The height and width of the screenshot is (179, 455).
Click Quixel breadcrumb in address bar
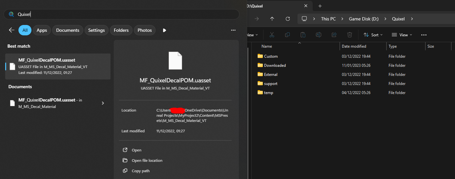[x=398, y=19]
